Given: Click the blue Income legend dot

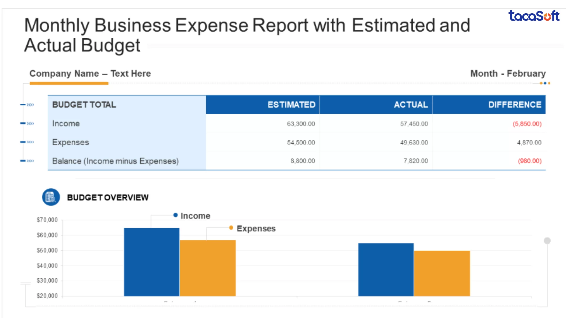Looking at the screenshot, I should pyautogui.click(x=175, y=215).
